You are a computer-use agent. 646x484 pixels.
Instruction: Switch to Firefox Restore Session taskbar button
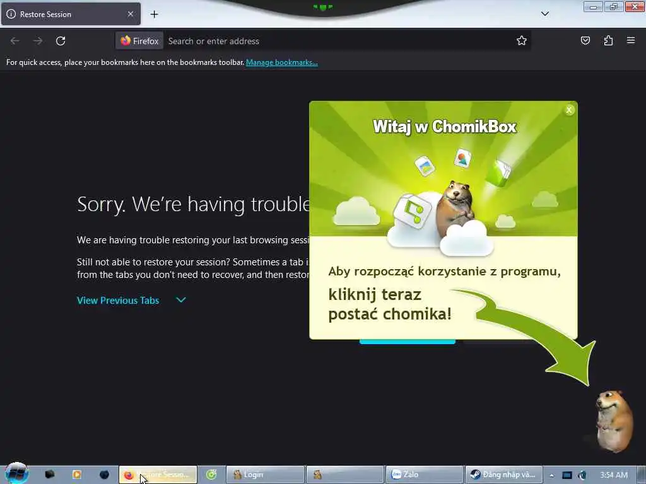click(158, 475)
